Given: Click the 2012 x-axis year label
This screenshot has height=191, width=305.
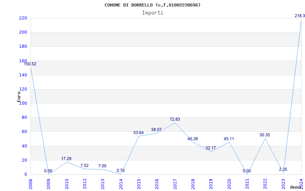Looking at the screenshot, I should (85, 184).
